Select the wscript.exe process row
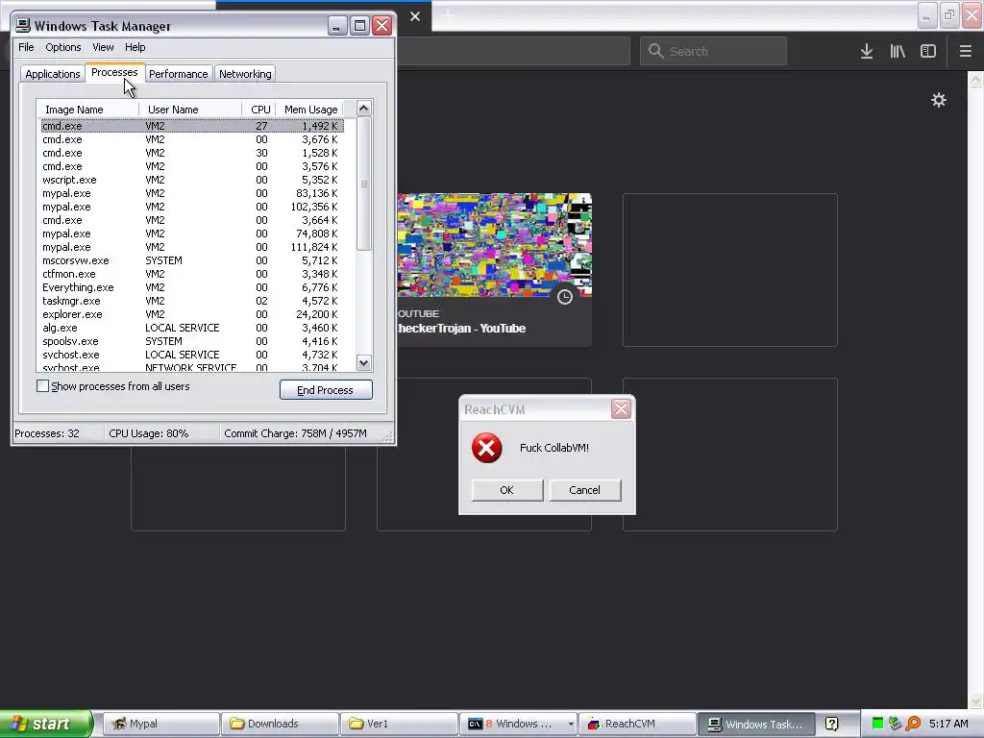 tap(192, 180)
